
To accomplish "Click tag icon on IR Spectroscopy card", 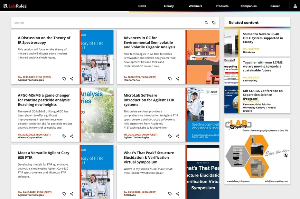I will tap(64, 79).
